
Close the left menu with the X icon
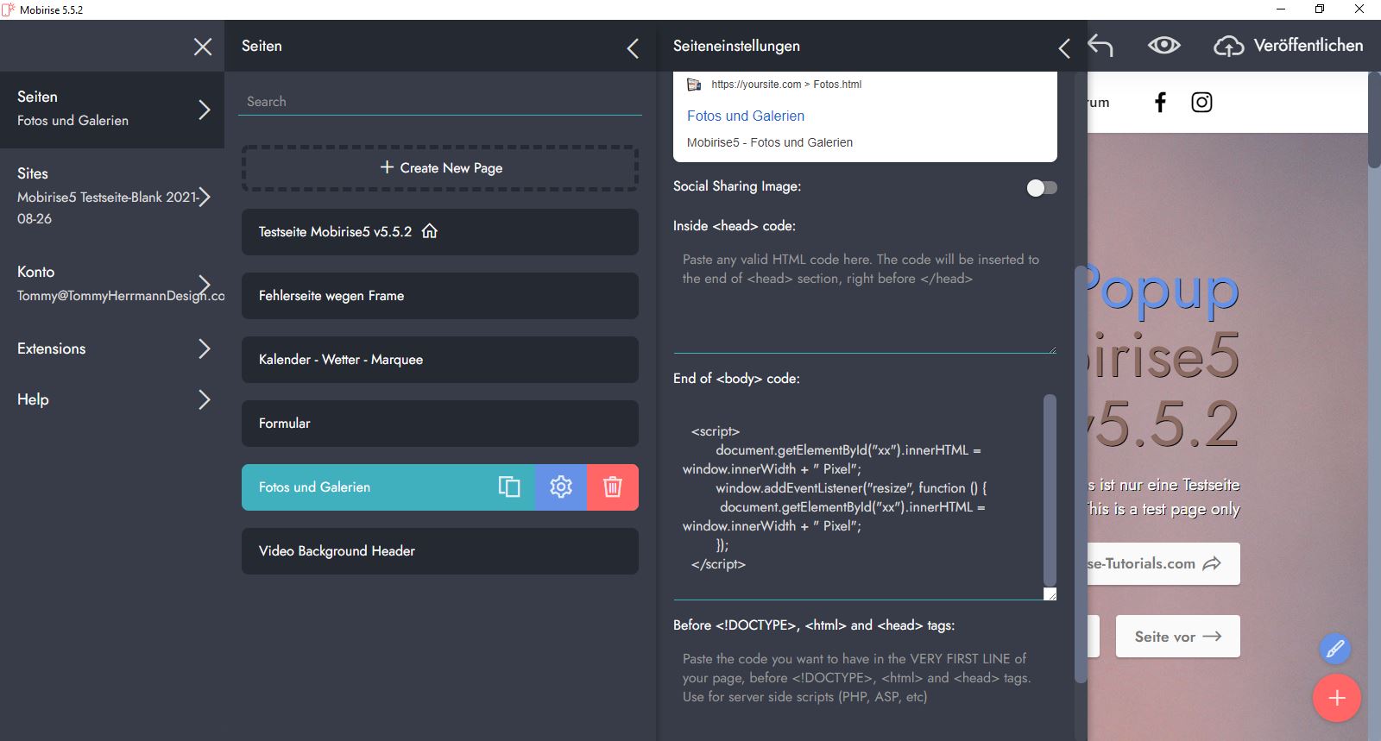pyautogui.click(x=203, y=47)
